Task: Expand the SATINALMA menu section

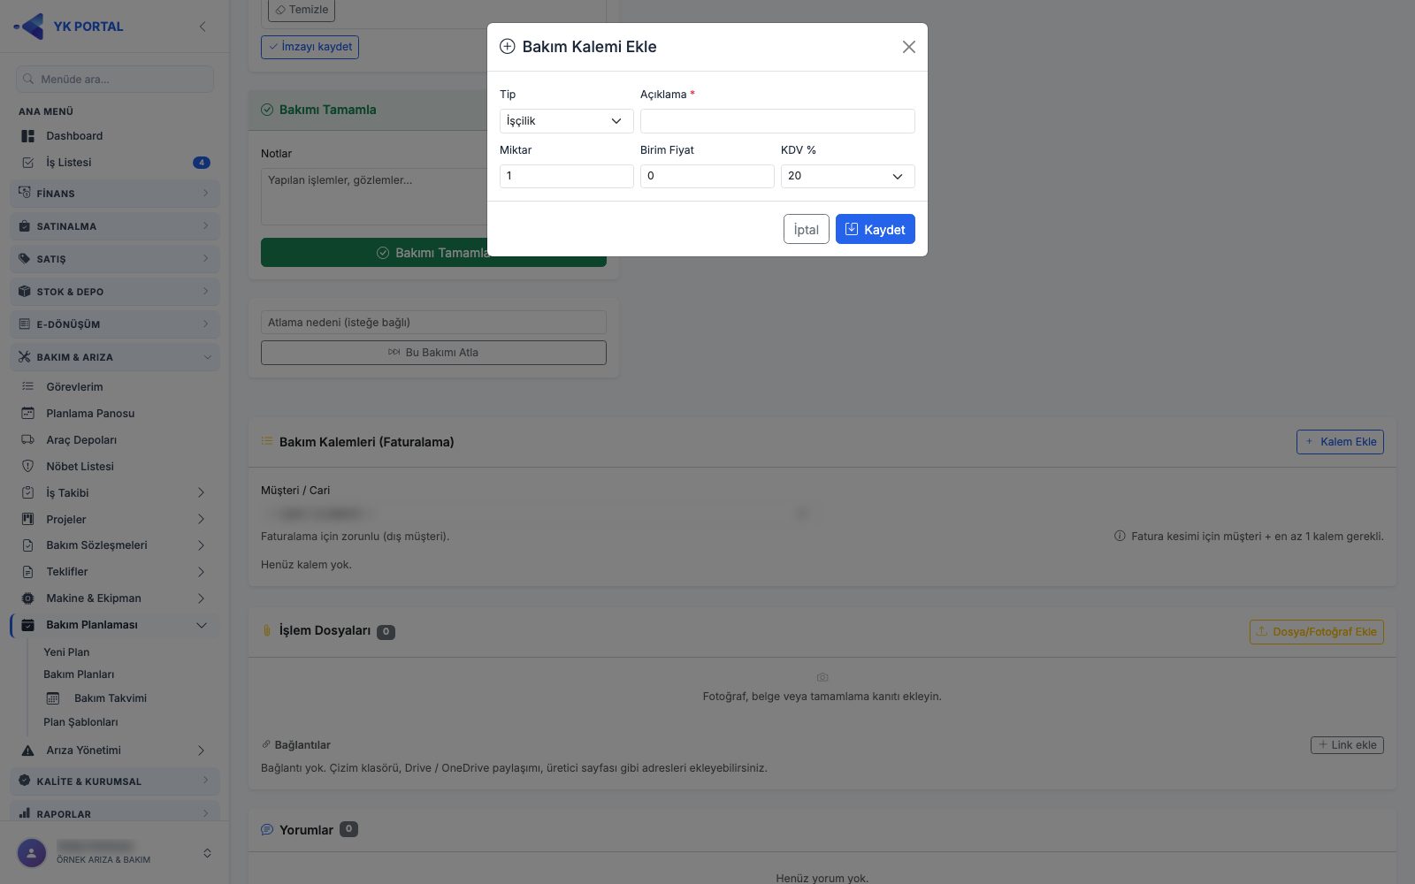Action: point(115,226)
